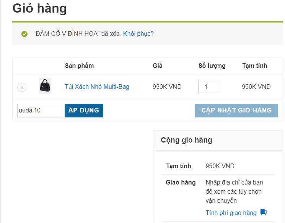Click the ĐẦM CỔ V ĐÍNH HOA removal notice text
The image size is (285, 223).
click(x=77, y=34)
